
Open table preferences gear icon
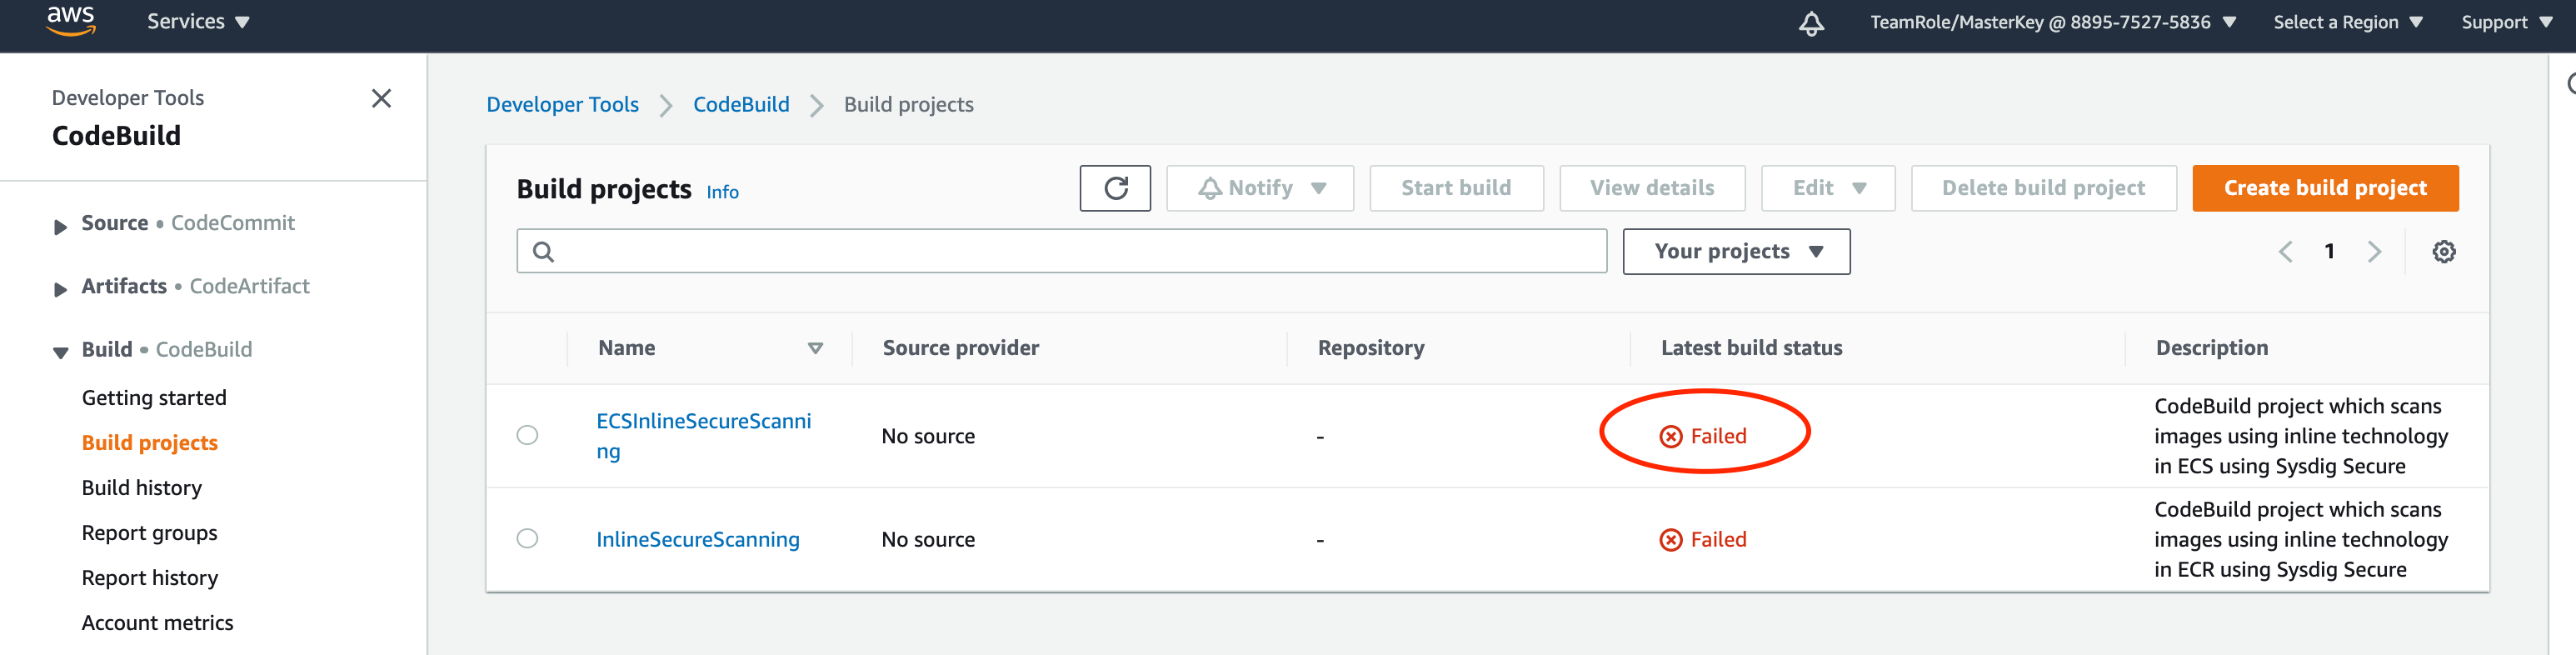[2443, 252]
